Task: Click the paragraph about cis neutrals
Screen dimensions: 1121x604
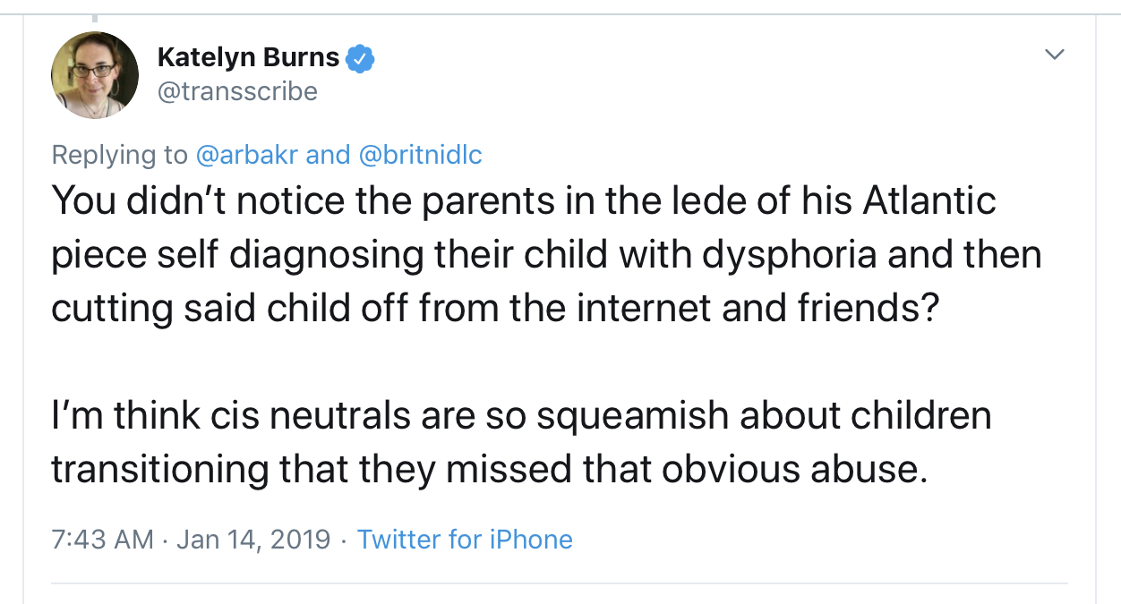Action: (x=519, y=442)
